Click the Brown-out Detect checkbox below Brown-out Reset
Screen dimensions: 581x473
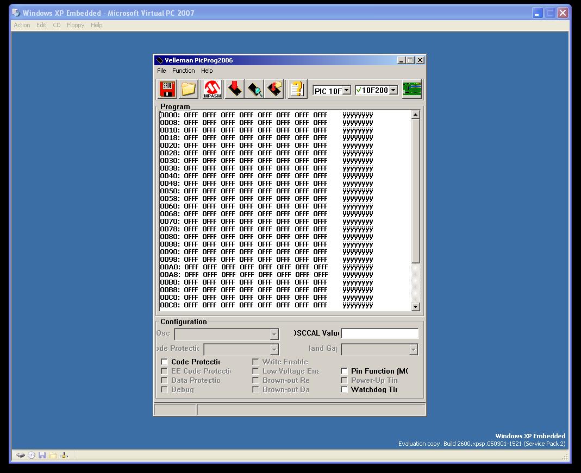pyautogui.click(x=255, y=390)
